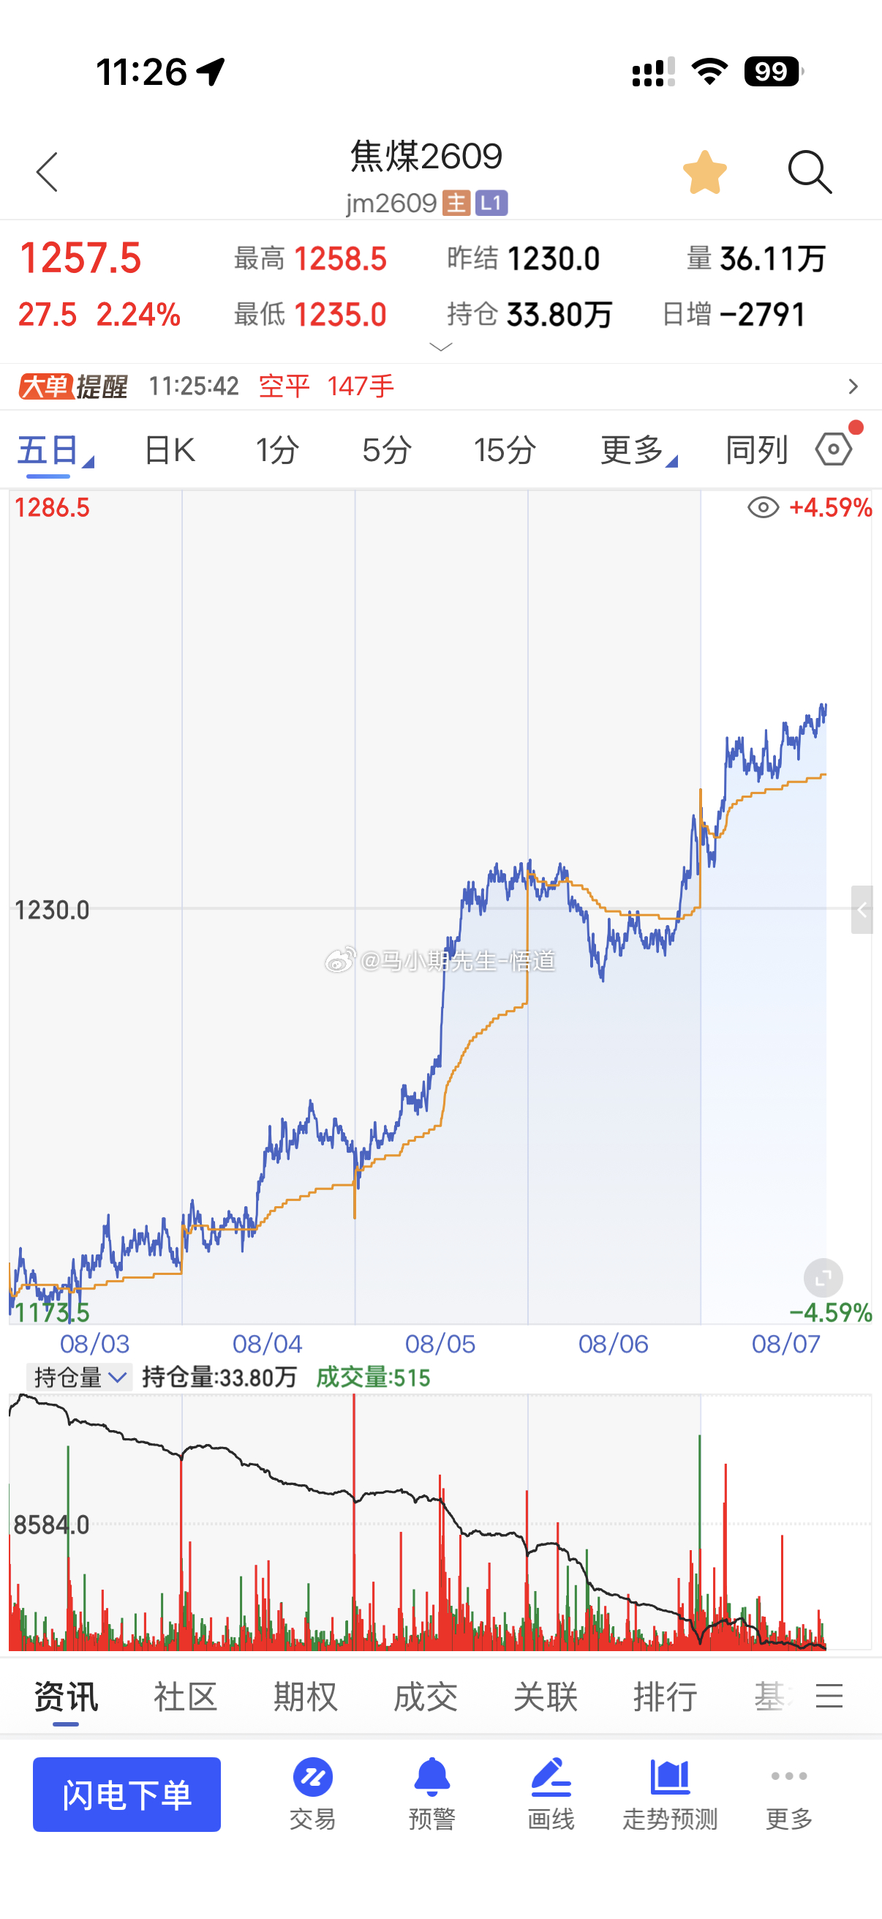
Task: Open the 大单提醒 alert row
Action: click(440, 386)
